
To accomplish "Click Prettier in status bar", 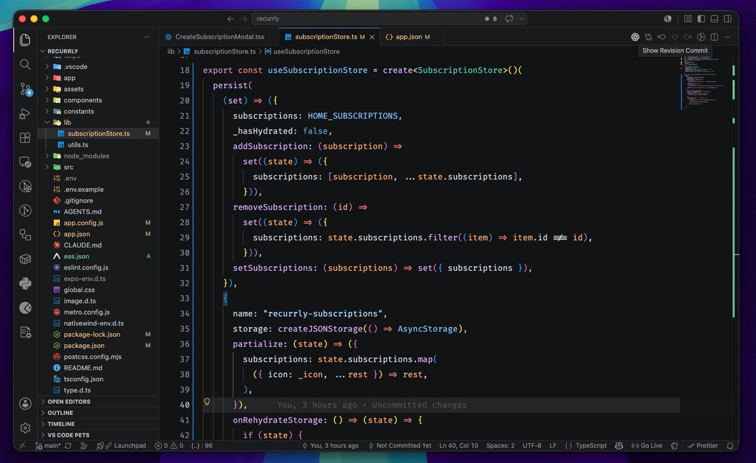I will tap(702, 445).
